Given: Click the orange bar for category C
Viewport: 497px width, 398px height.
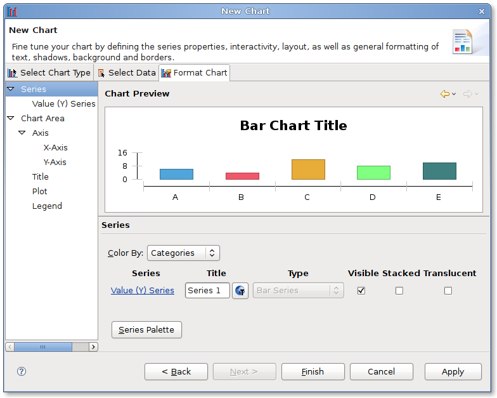Looking at the screenshot, I should [308, 169].
